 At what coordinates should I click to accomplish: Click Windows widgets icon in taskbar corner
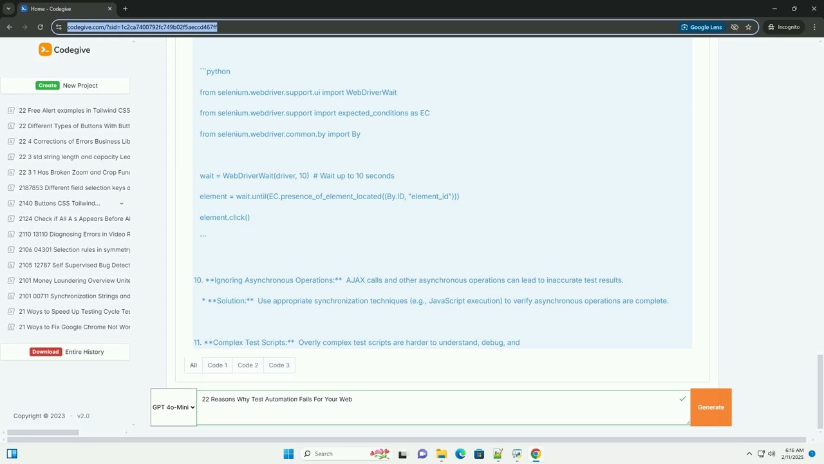point(12,454)
